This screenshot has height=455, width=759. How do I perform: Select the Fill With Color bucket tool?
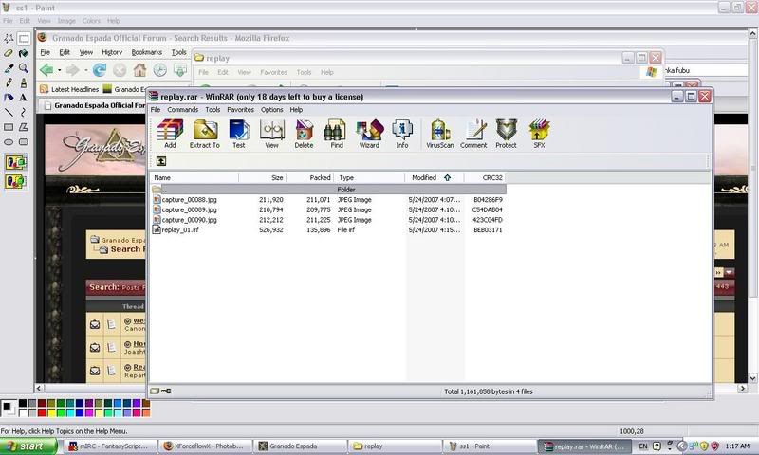coord(23,53)
